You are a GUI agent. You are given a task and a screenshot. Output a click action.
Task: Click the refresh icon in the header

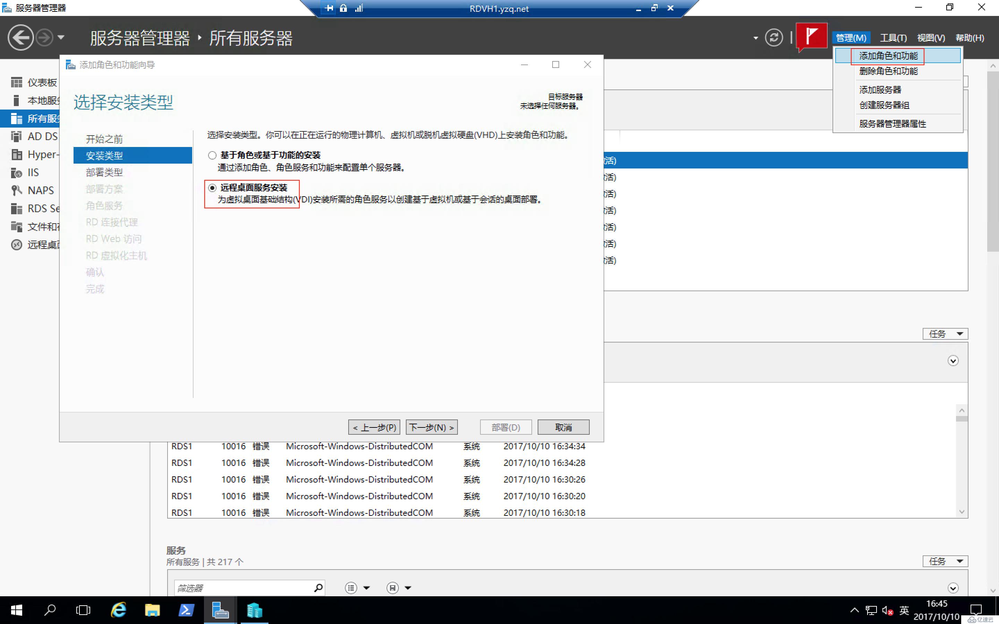pyautogui.click(x=774, y=37)
